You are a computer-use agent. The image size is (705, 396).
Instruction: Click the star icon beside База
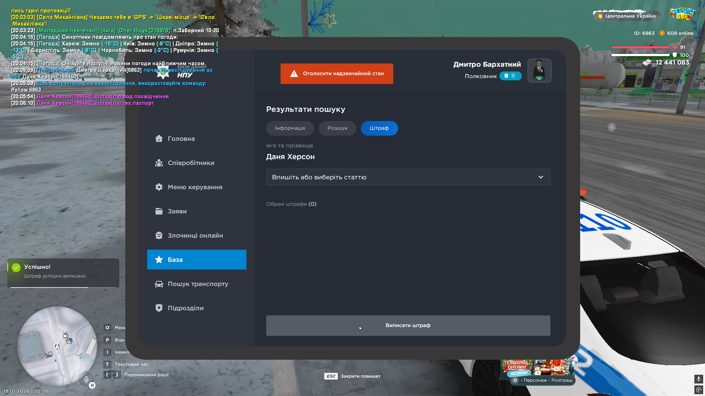coord(159,260)
